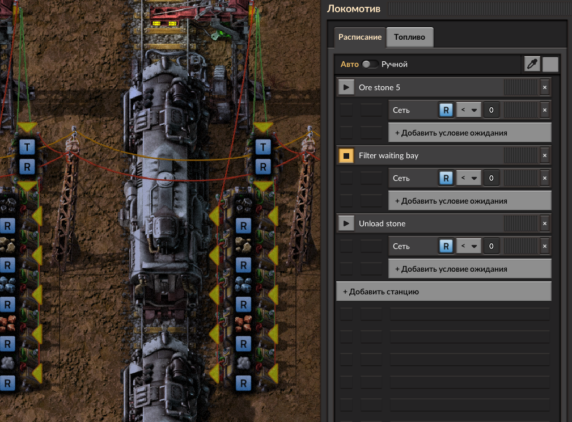Delete Filter waiting bay station entry
The image size is (572, 422).
tap(544, 155)
